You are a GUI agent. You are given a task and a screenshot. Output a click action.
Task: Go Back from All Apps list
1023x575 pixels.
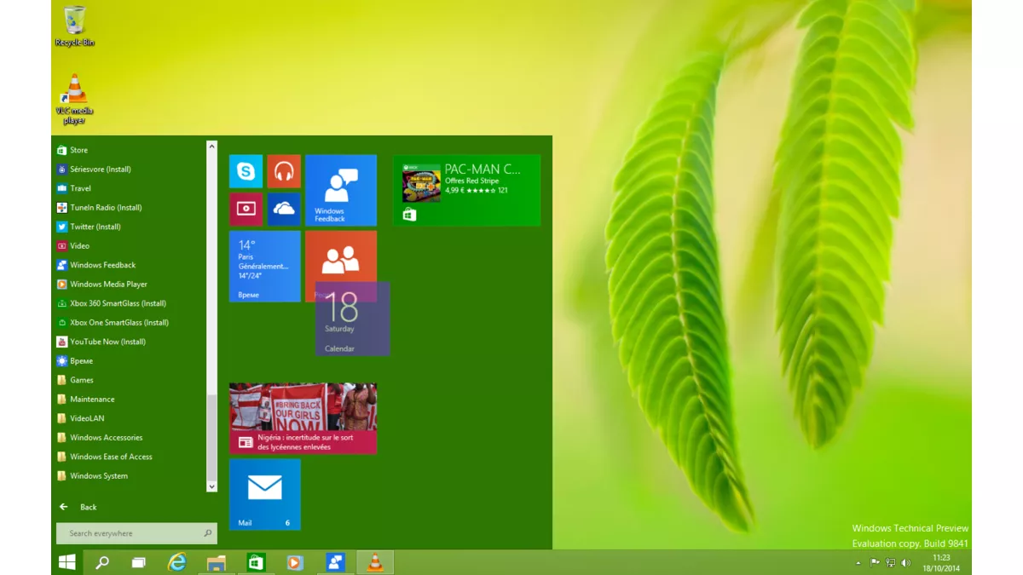tap(78, 507)
